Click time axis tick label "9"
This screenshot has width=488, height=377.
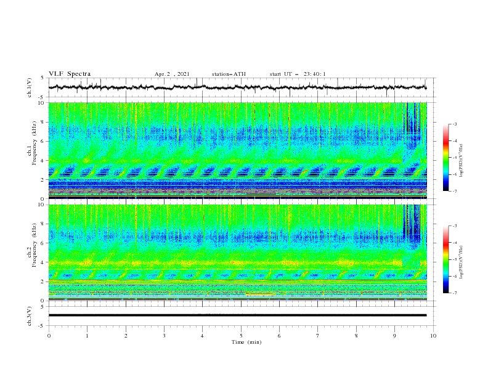point(394,336)
